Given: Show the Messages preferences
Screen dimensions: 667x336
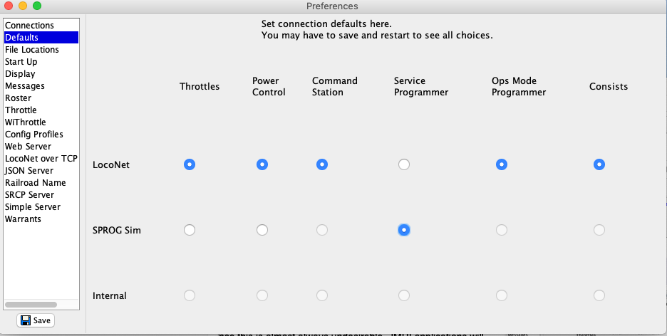Looking at the screenshot, I should tap(25, 86).
